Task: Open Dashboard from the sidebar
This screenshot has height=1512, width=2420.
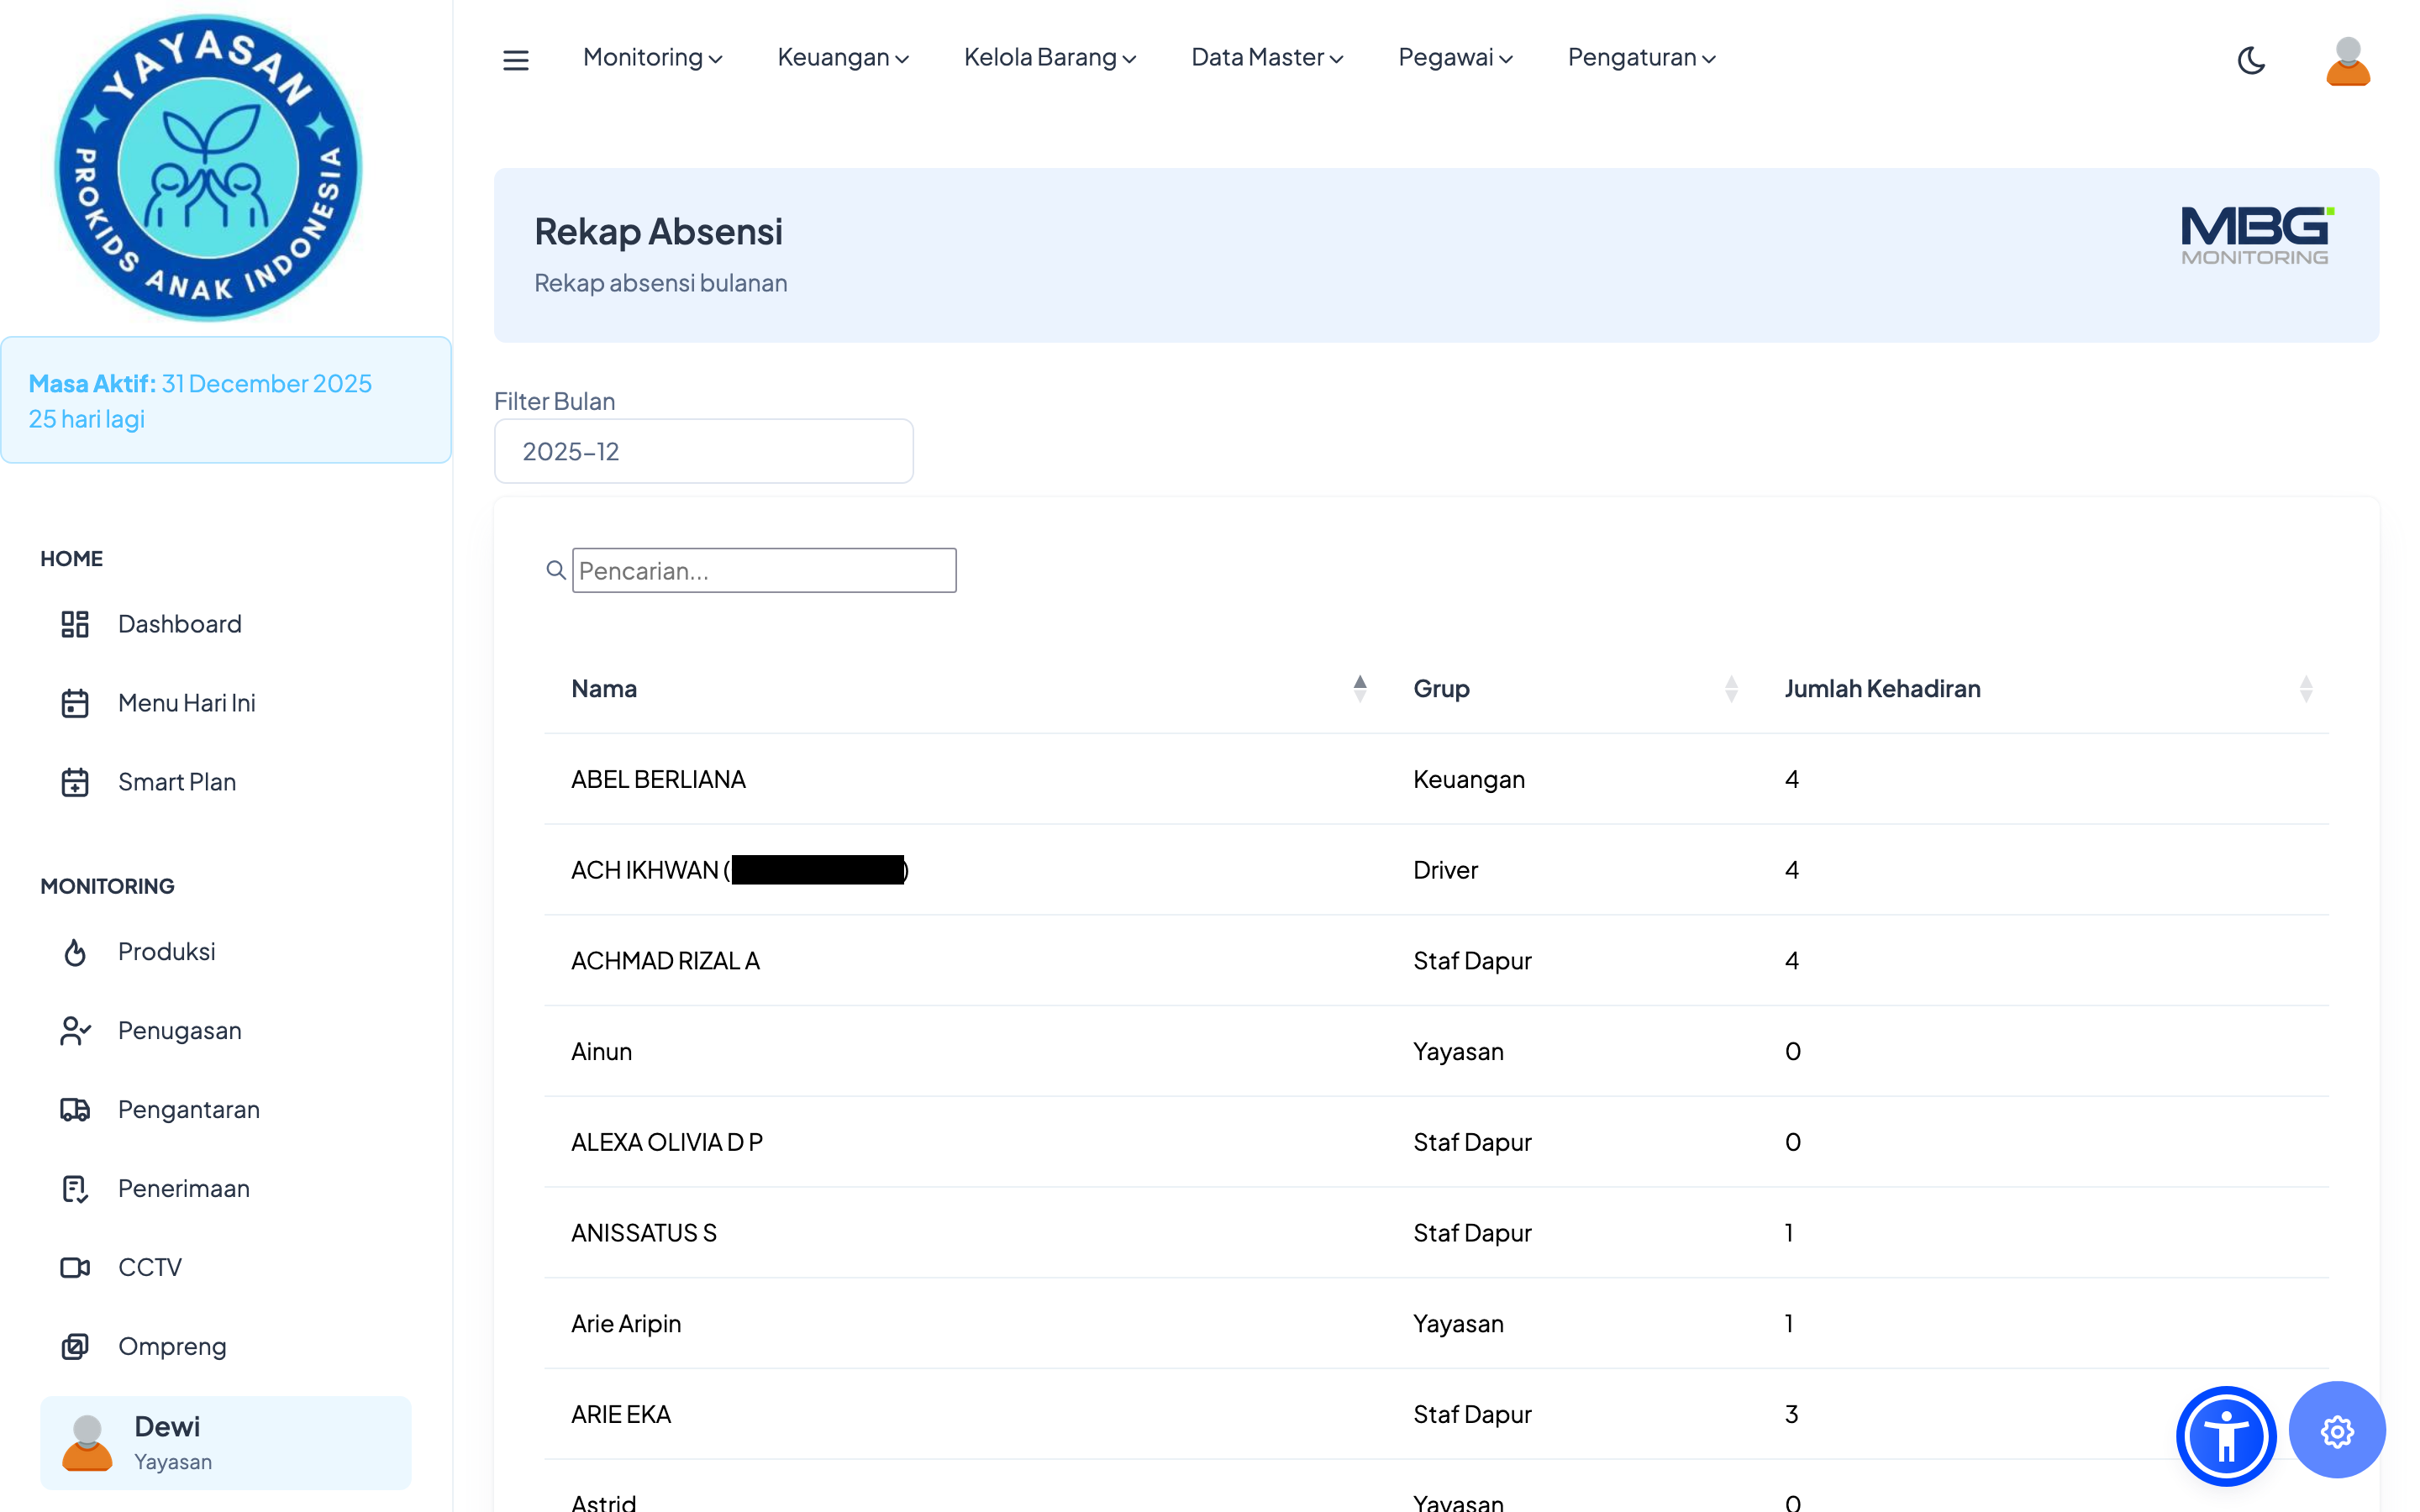Action: [179, 624]
